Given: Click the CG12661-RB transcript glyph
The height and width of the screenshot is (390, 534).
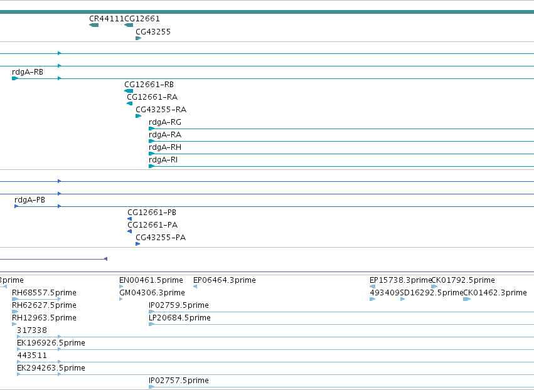Looking at the screenshot, I should (129, 91).
